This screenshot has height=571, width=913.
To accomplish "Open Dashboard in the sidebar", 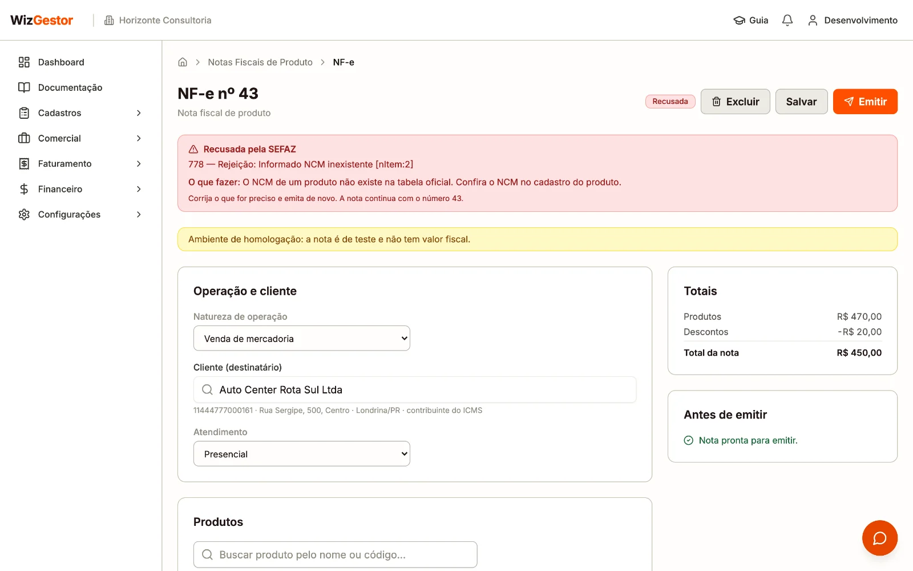I will pos(81,62).
